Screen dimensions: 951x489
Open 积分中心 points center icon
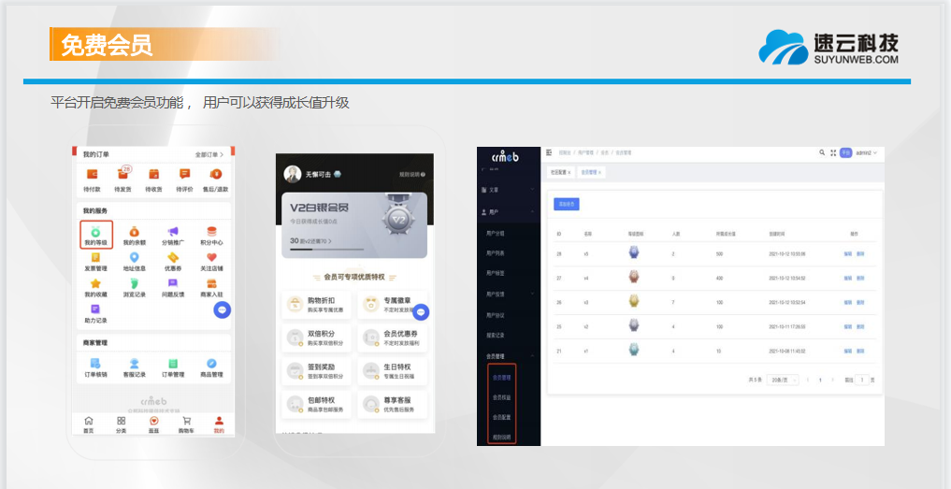pyautogui.click(x=211, y=233)
